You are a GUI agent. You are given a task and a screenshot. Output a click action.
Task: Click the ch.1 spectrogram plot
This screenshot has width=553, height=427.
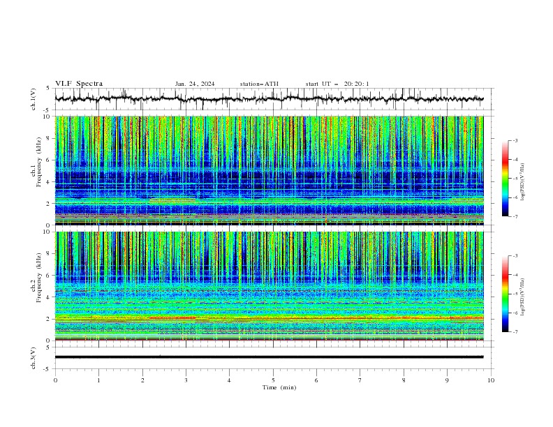pos(270,170)
